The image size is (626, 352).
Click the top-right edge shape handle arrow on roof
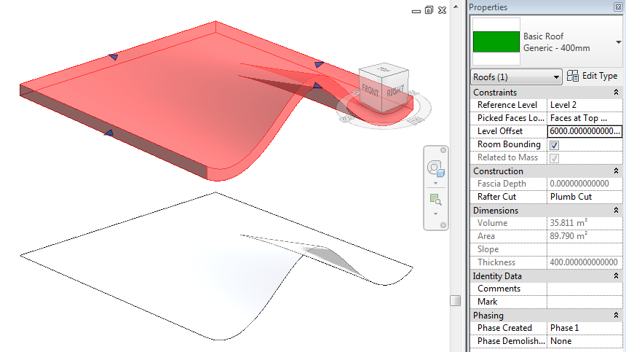[319, 64]
